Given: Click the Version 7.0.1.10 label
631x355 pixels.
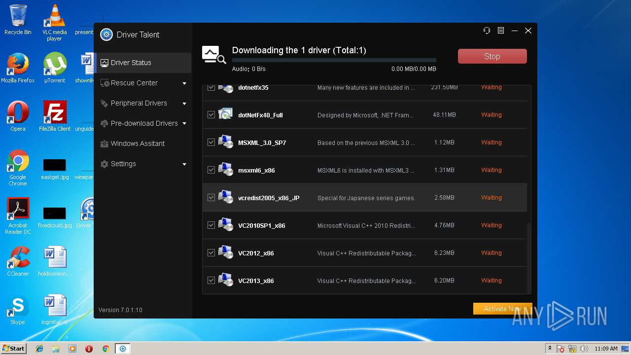Looking at the screenshot, I should tap(120, 310).
